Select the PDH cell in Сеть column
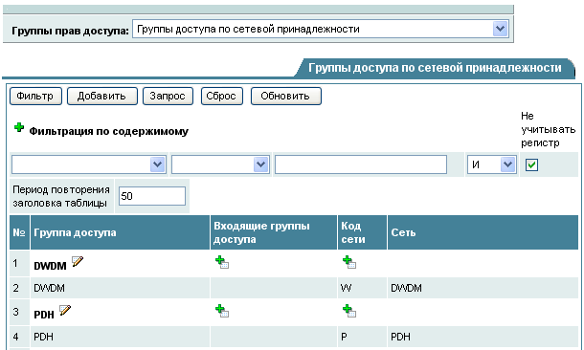The height and width of the screenshot is (350, 584). pos(483,337)
